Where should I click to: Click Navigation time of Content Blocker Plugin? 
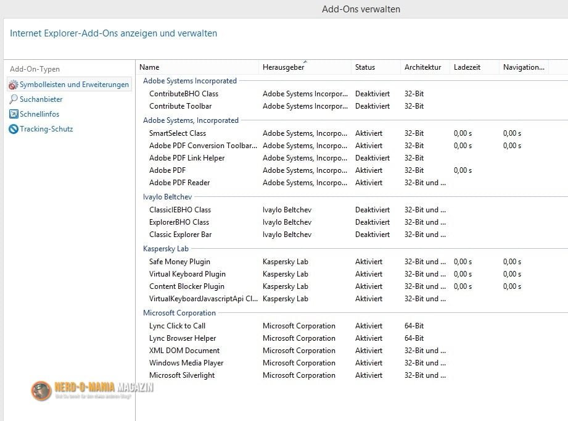pyautogui.click(x=512, y=286)
